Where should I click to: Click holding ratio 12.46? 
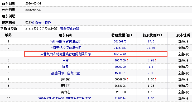pos(151,48)
